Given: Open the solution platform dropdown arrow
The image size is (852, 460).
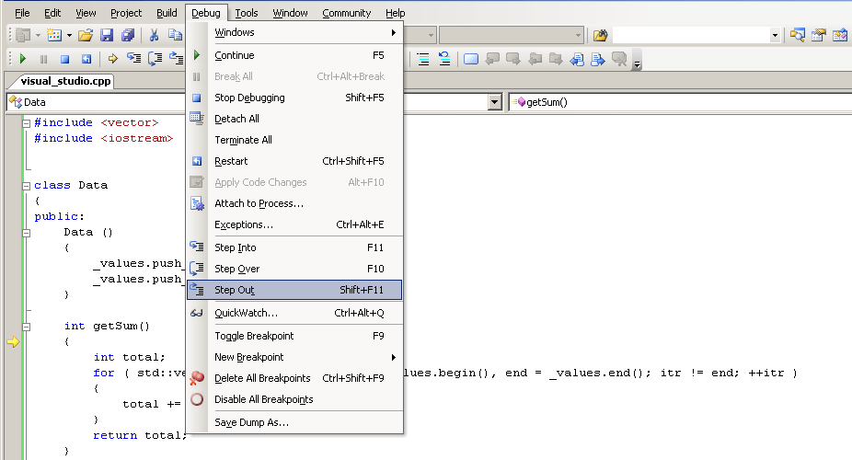Looking at the screenshot, I should 578,36.
